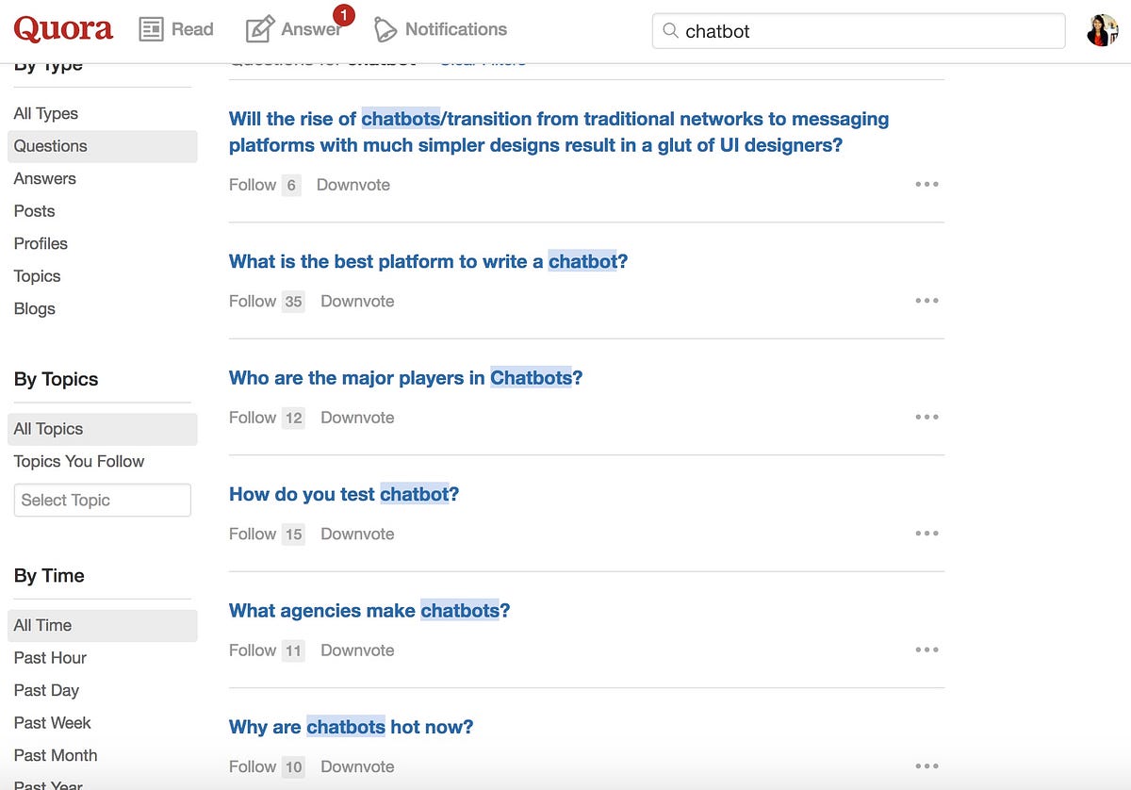Click the By Time section heading

pos(49,576)
